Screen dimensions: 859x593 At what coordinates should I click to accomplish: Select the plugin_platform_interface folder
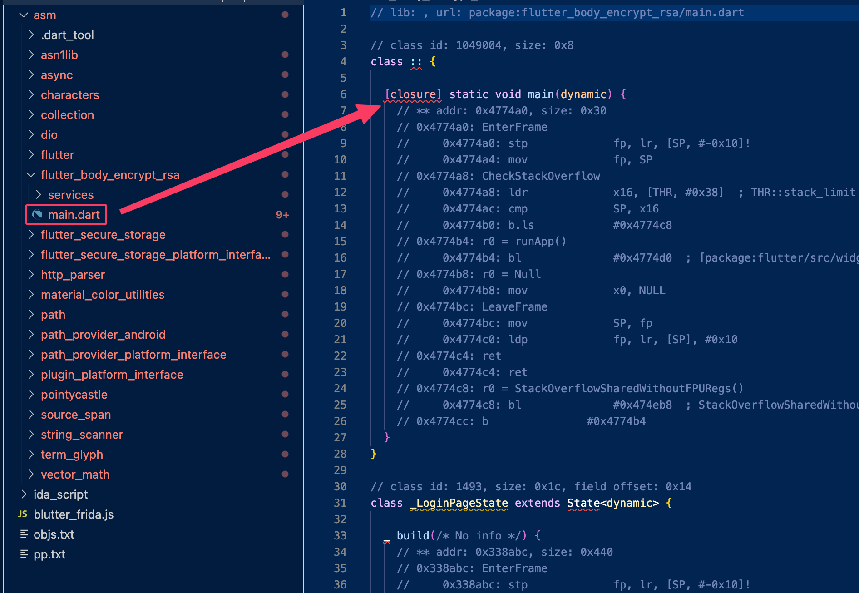tap(112, 375)
